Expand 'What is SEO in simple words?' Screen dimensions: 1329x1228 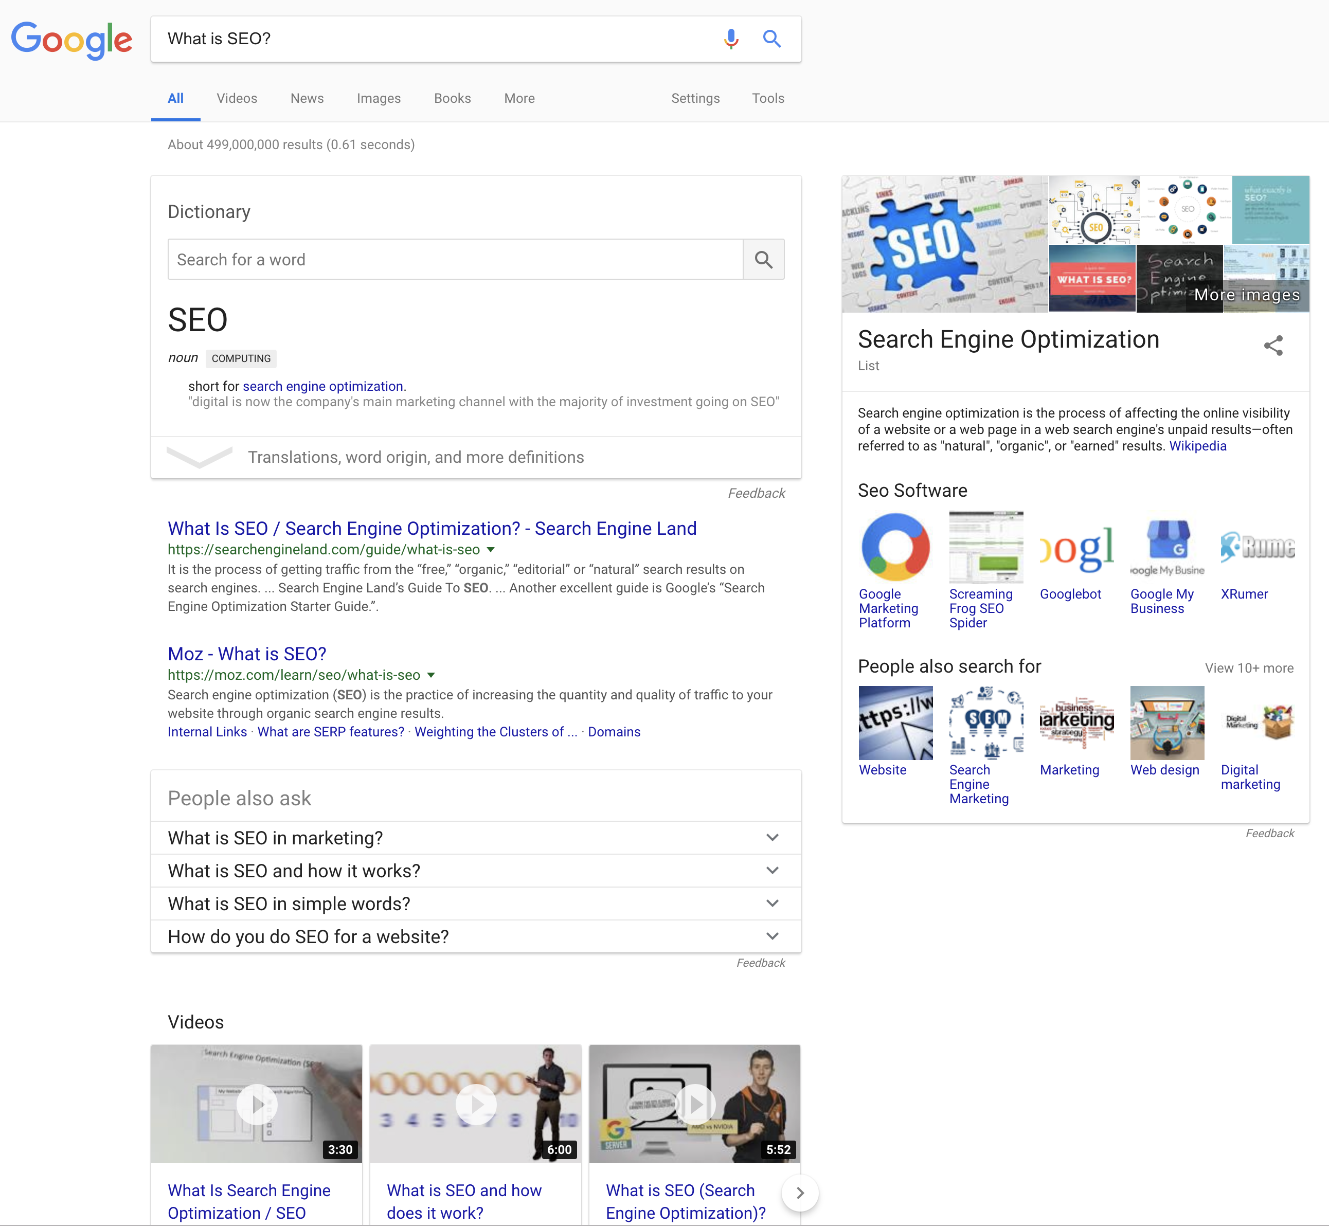click(x=476, y=904)
